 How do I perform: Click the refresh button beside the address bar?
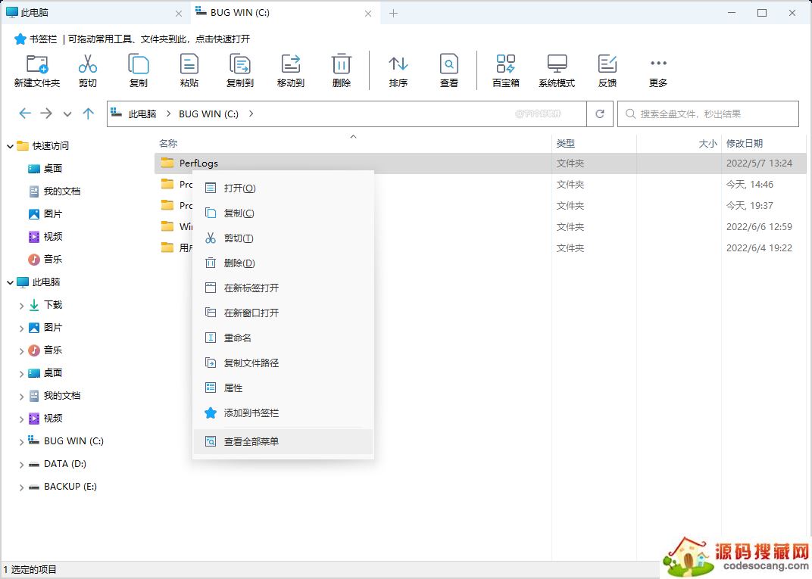click(x=600, y=114)
